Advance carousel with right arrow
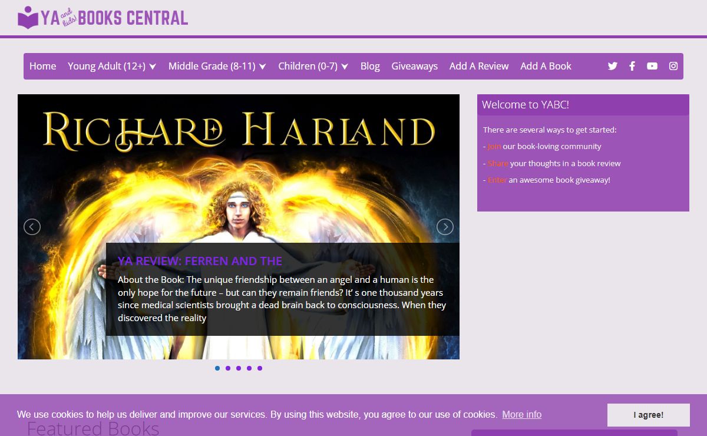This screenshot has height=436, width=707. click(445, 227)
